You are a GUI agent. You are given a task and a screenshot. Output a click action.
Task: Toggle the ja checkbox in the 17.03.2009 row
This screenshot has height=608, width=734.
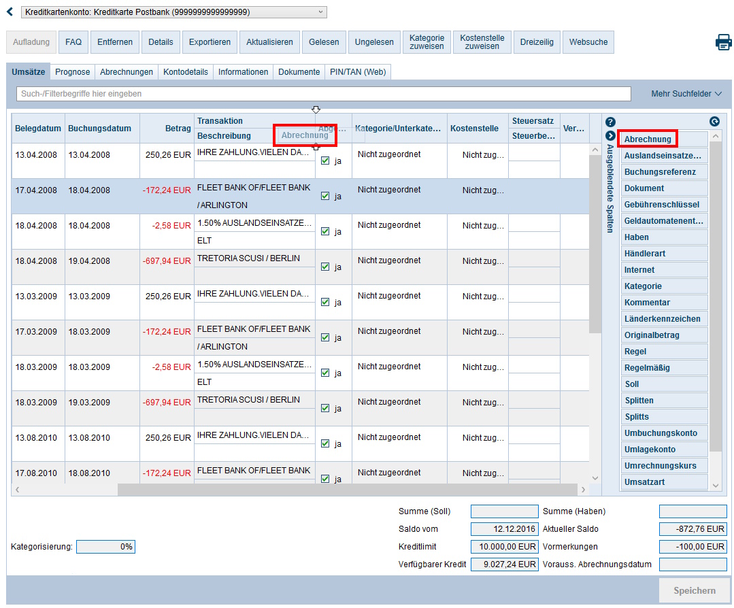coord(325,337)
